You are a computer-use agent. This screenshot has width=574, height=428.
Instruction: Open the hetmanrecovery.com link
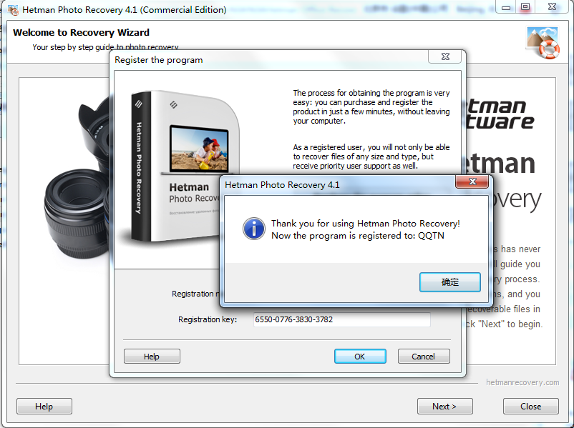pos(522,382)
